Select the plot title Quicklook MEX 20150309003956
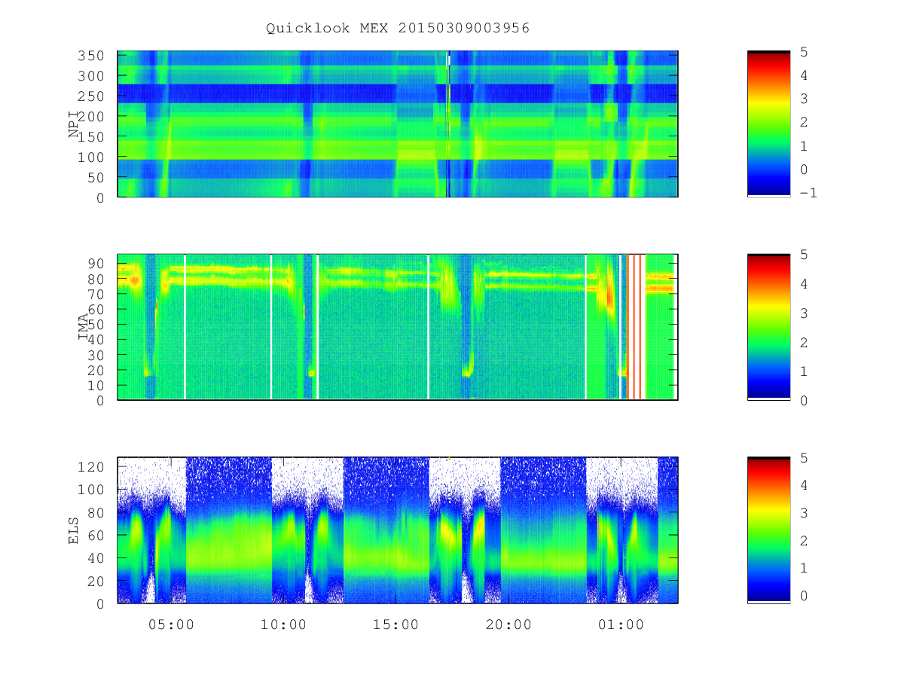This screenshot has width=904, height=678. (398, 28)
